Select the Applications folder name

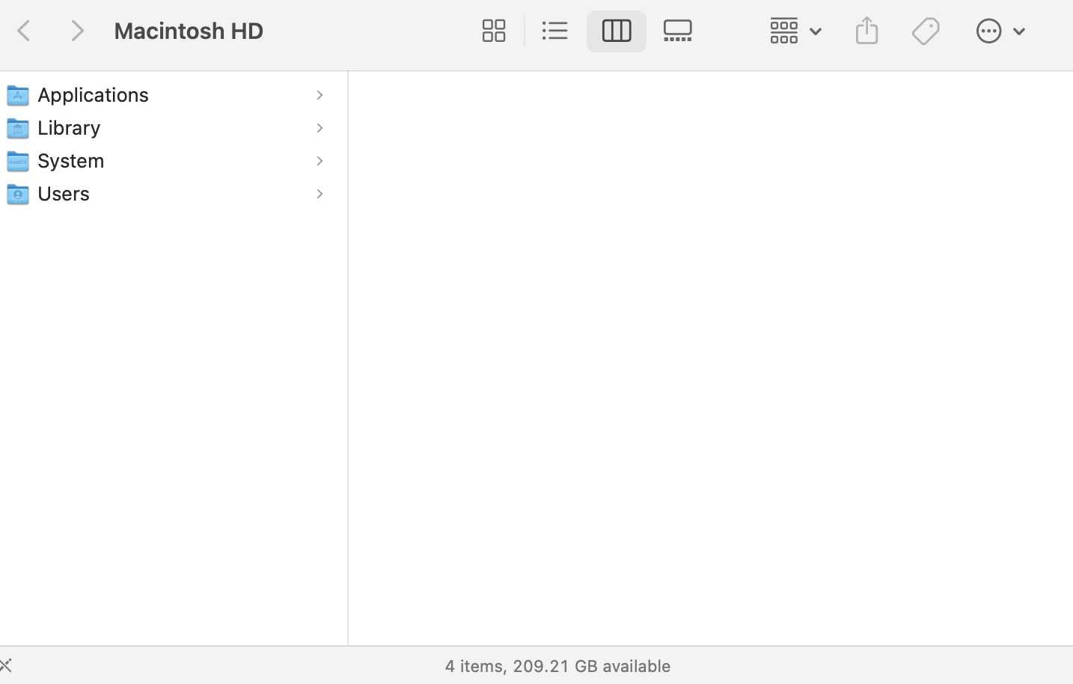[94, 94]
